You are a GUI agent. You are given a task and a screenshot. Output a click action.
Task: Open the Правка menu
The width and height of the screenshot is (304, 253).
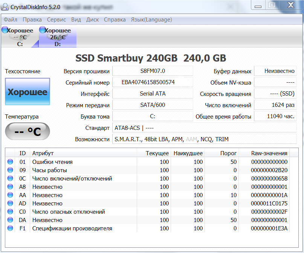pyautogui.click(x=32, y=20)
